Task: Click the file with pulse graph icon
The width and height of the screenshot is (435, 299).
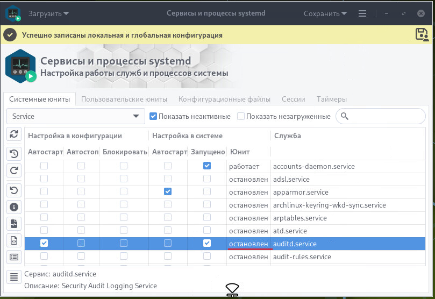Action: tap(14, 223)
